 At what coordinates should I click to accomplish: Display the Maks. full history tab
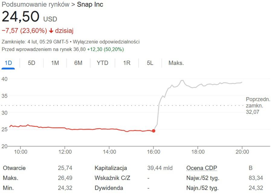click(x=176, y=63)
